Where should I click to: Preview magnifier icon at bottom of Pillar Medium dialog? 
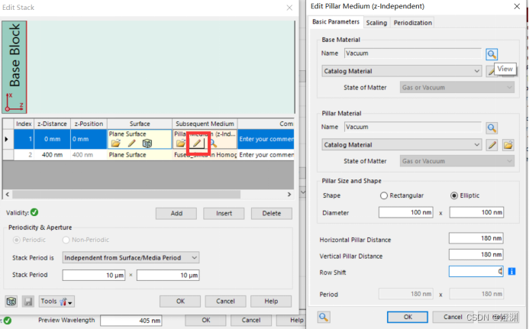[324, 317]
